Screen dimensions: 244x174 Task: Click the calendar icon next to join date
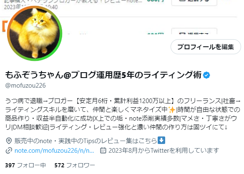click(103, 150)
